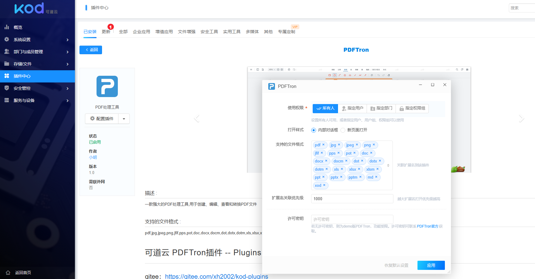Select the new page open style
This screenshot has width=535, height=279.
point(343,130)
